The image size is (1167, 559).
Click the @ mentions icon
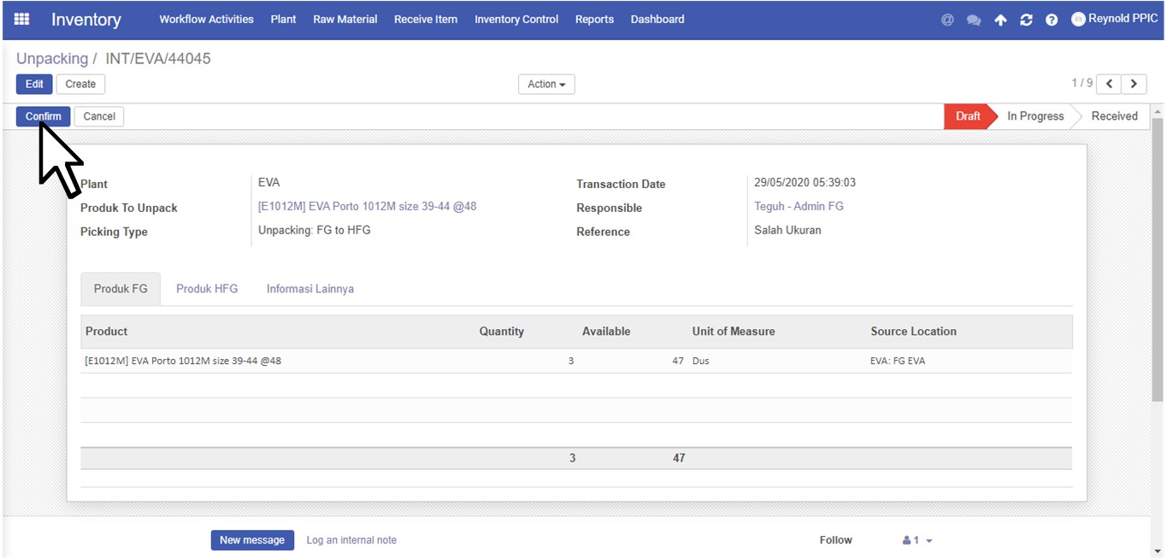pos(947,20)
